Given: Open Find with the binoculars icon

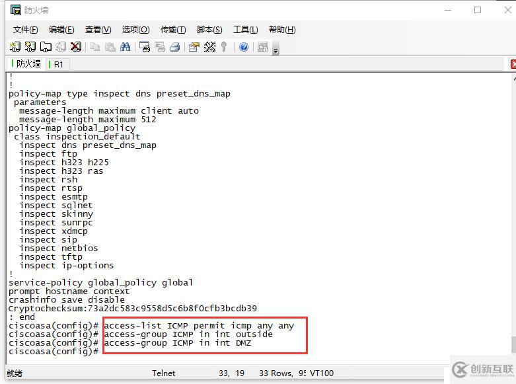Looking at the screenshot, I should (x=125, y=47).
